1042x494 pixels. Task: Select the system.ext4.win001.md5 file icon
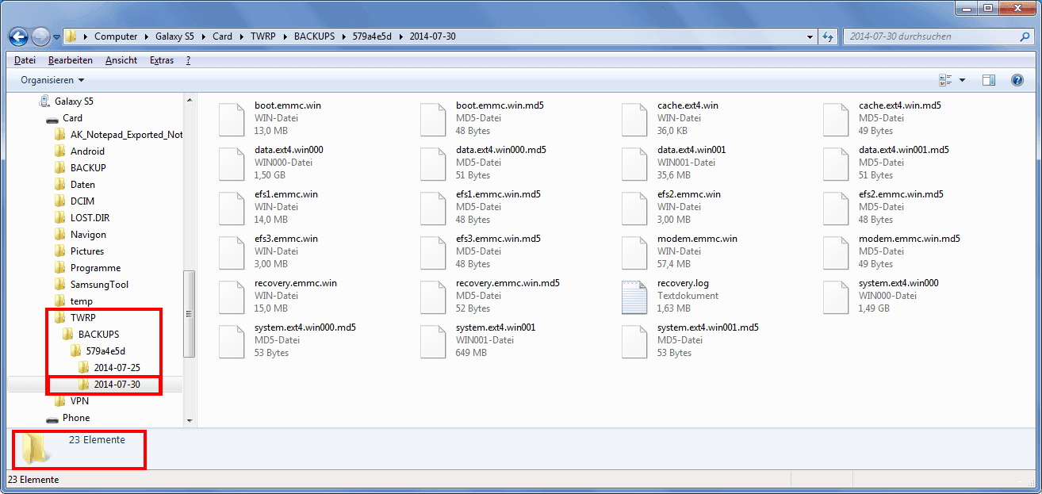pos(634,340)
